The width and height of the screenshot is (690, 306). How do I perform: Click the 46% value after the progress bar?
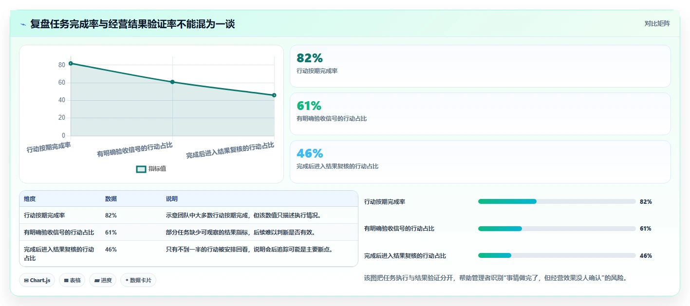click(646, 255)
